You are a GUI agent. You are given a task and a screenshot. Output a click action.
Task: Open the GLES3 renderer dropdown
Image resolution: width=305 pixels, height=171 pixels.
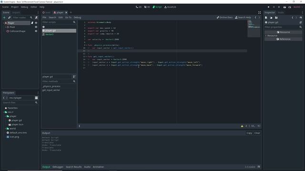(298, 7)
